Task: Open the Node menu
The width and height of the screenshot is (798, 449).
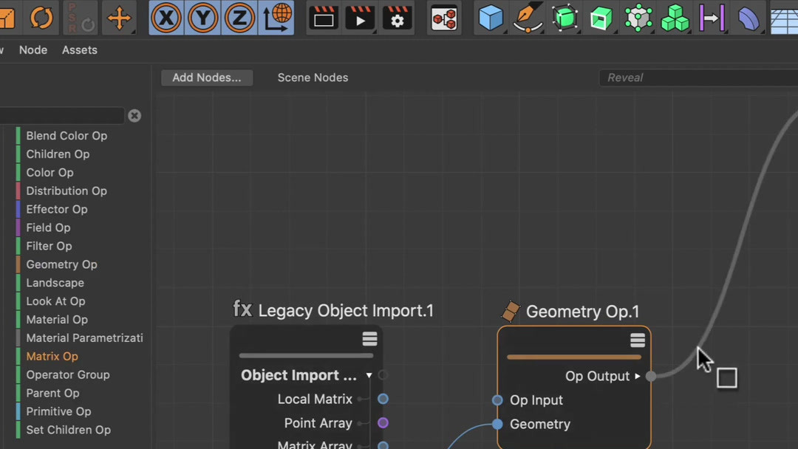Action: 33,50
